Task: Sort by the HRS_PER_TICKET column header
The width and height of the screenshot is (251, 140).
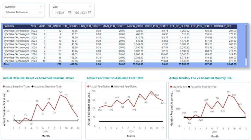Action: [90, 26]
